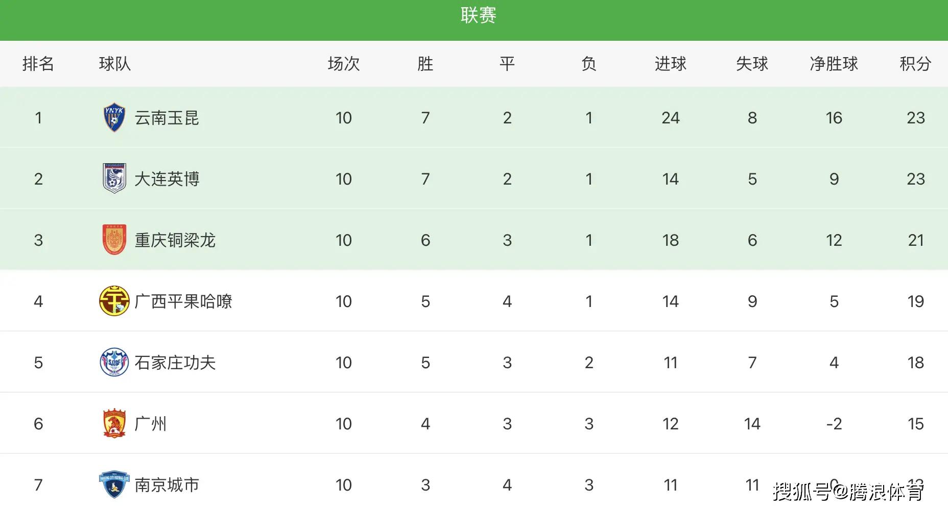Screen dimensions: 948x512
Task: Click the Guangxi Pingguo Haliao team logo
Action: [114, 301]
